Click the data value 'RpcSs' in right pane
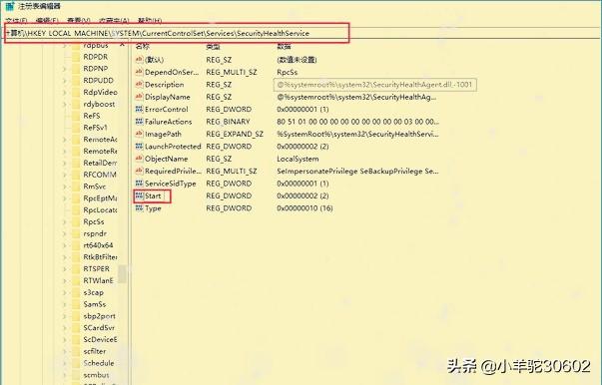This screenshot has width=602, height=385. 287,72
